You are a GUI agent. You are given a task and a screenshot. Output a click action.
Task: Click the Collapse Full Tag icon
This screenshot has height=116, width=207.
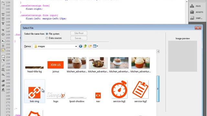[x=3, y=15]
